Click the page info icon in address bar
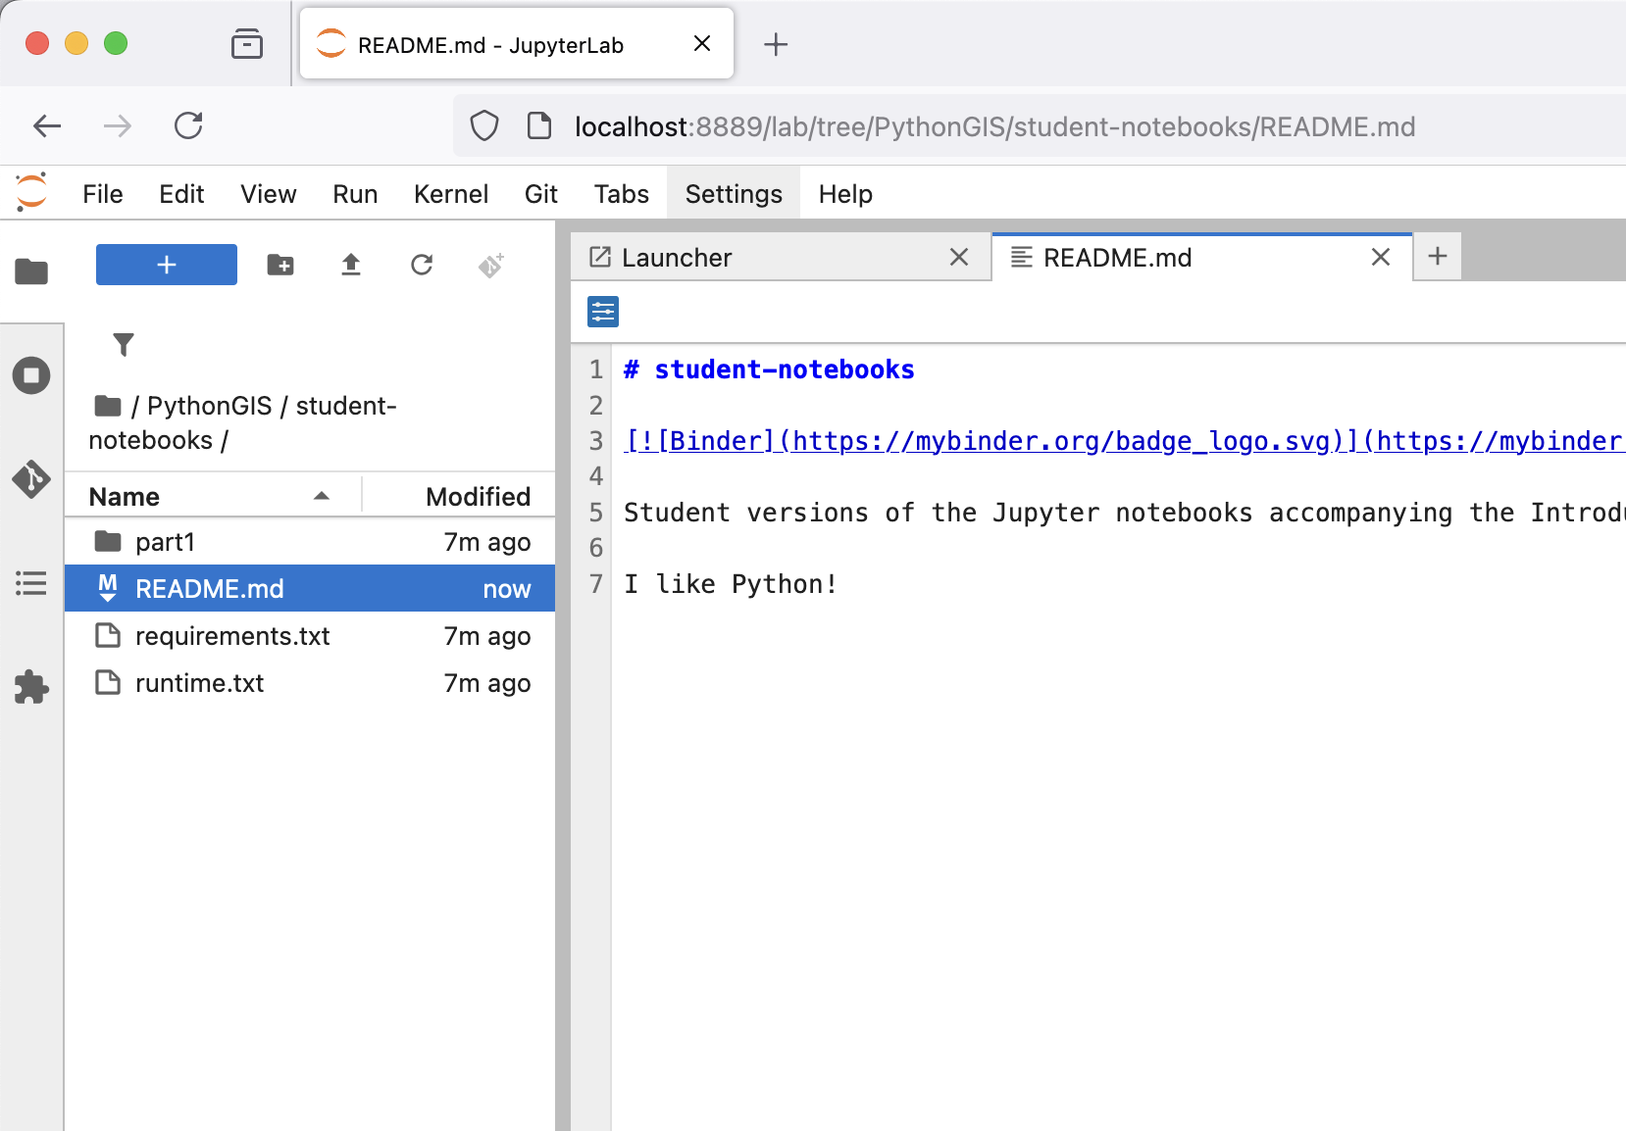The image size is (1626, 1131). pyautogui.click(x=539, y=126)
